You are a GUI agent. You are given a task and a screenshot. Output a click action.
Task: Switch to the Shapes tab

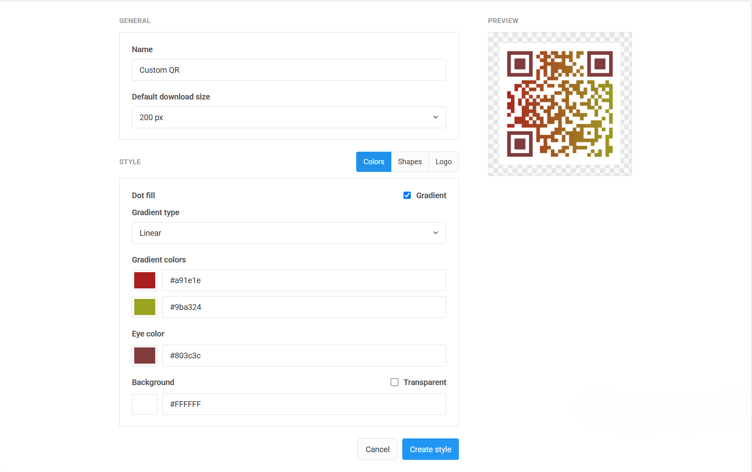tap(410, 162)
